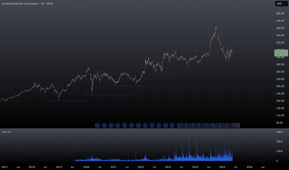Click the leftmost blue dividend D marker

point(97,125)
